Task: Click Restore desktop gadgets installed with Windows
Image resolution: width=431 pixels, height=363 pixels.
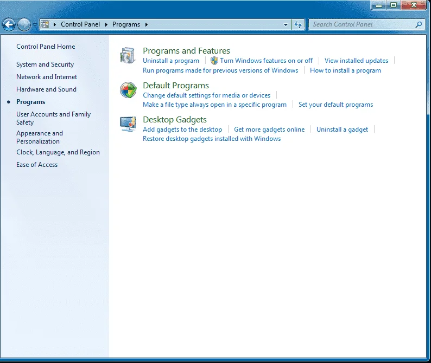Action: coord(212,139)
